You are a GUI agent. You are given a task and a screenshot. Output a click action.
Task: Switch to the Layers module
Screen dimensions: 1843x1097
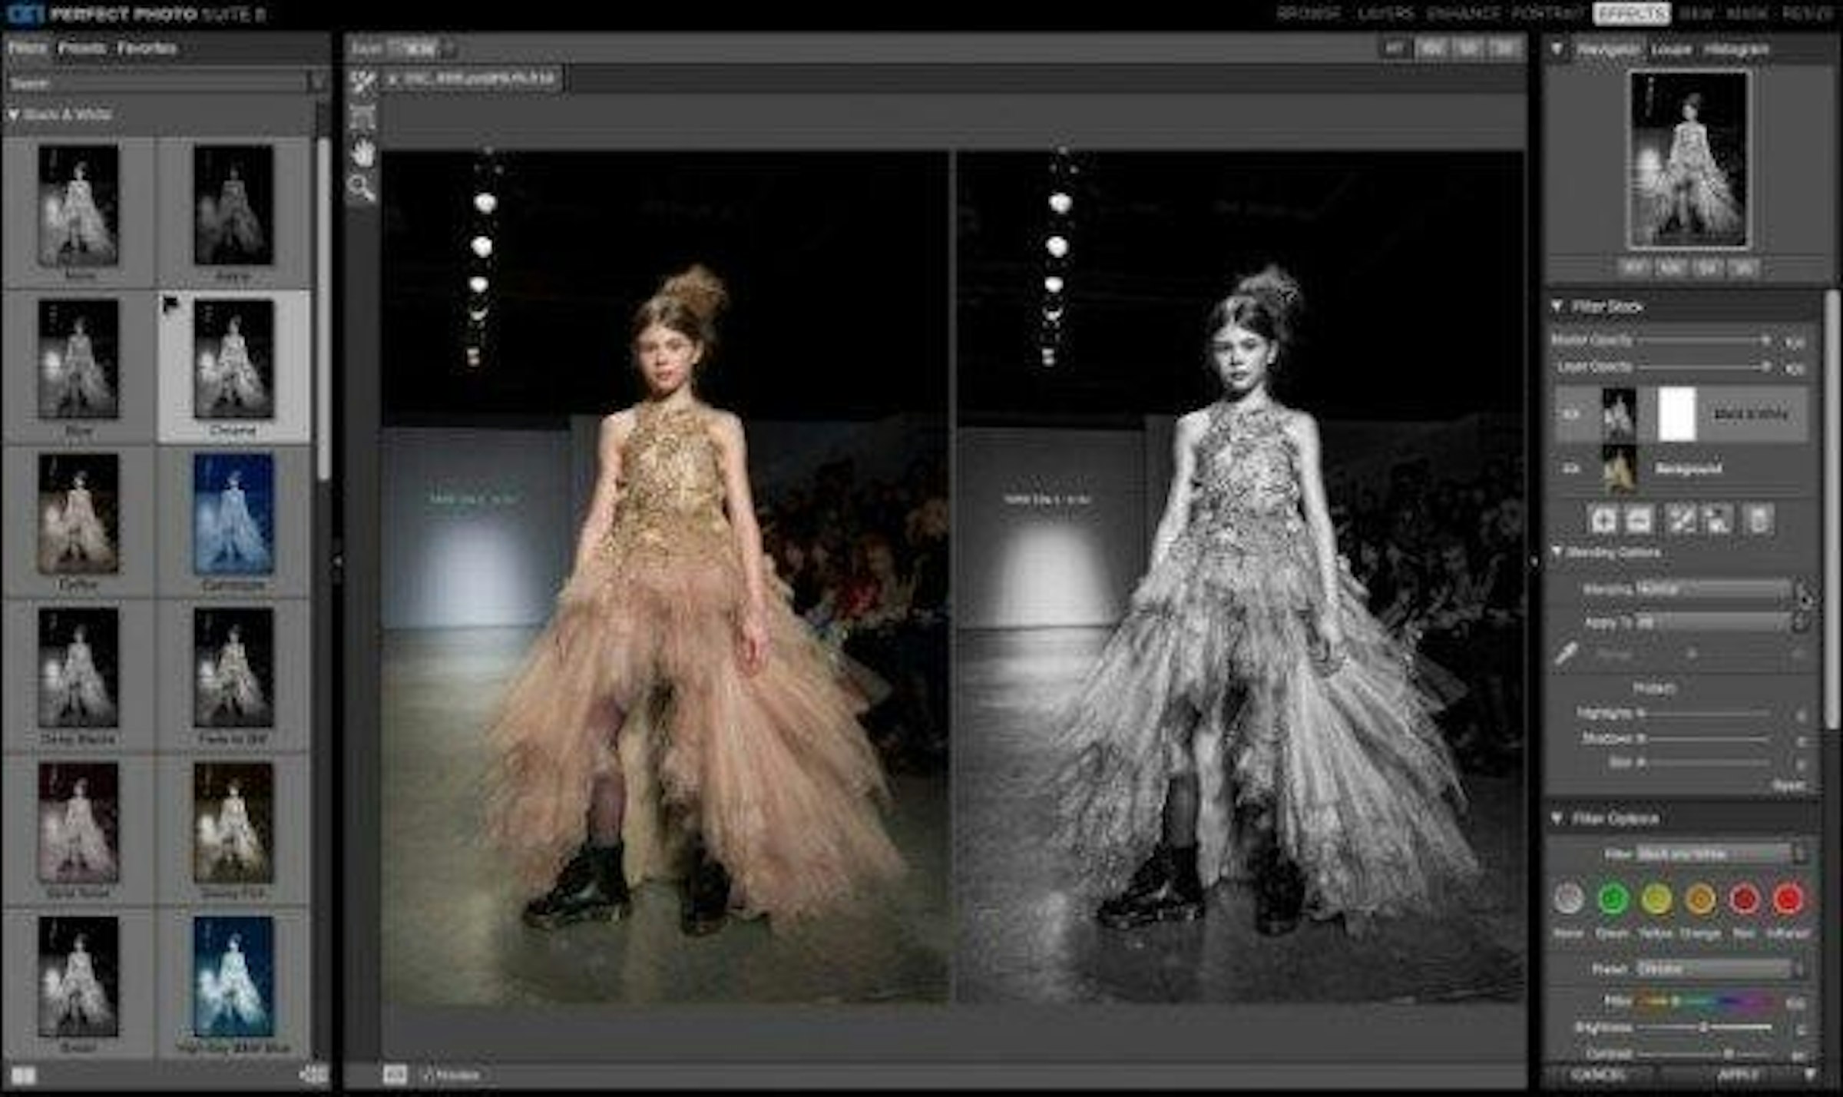tap(1385, 14)
